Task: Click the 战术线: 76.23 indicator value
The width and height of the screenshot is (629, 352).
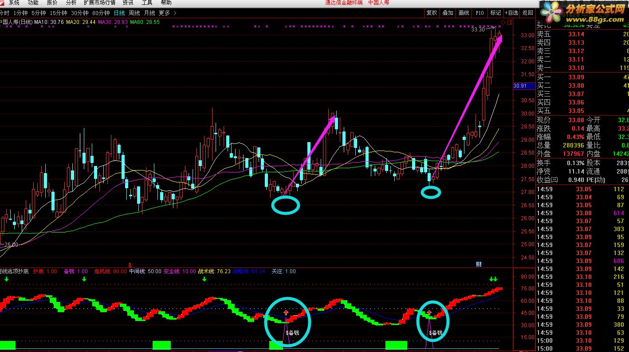Action: pos(214,271)
